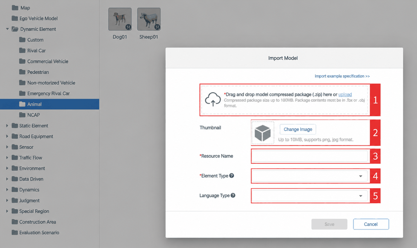Image resolution: width=417 pixels, height=248 pixels.
Task: Click the Commercial Vehicle folder icon
Action: pyautogui.click(x=22, y=61)
